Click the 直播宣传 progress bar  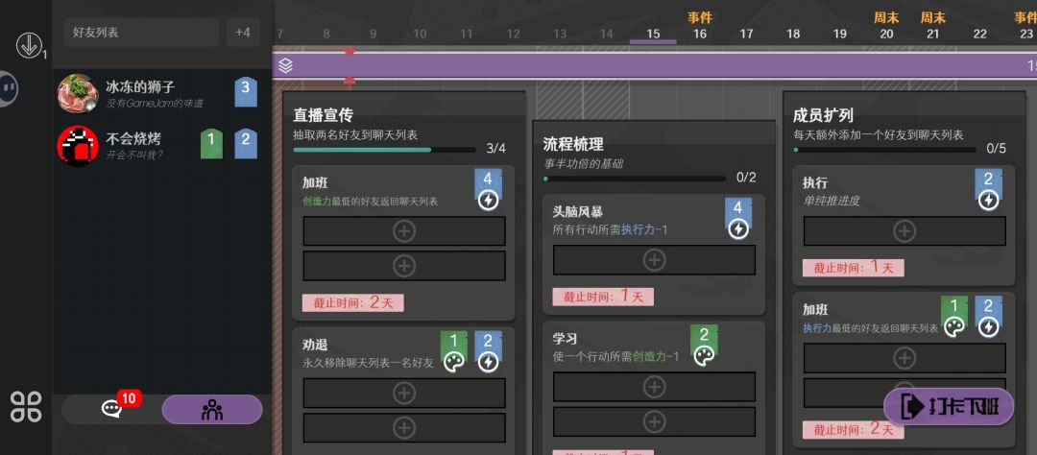tap(384, 150)
